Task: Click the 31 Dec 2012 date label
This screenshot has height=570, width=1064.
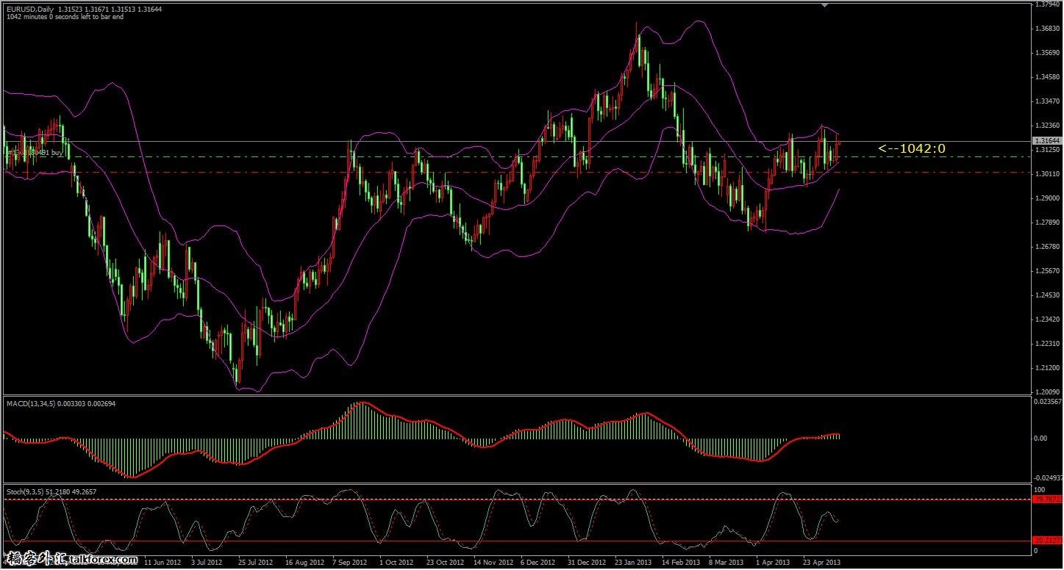Action: coord(587,563)
